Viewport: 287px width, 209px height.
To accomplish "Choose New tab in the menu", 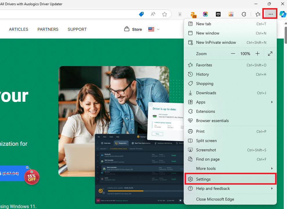I will click(x=230, y=24).
